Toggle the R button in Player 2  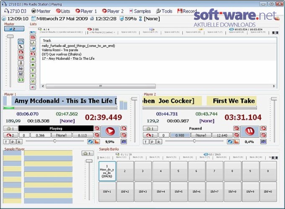point(159,142)
